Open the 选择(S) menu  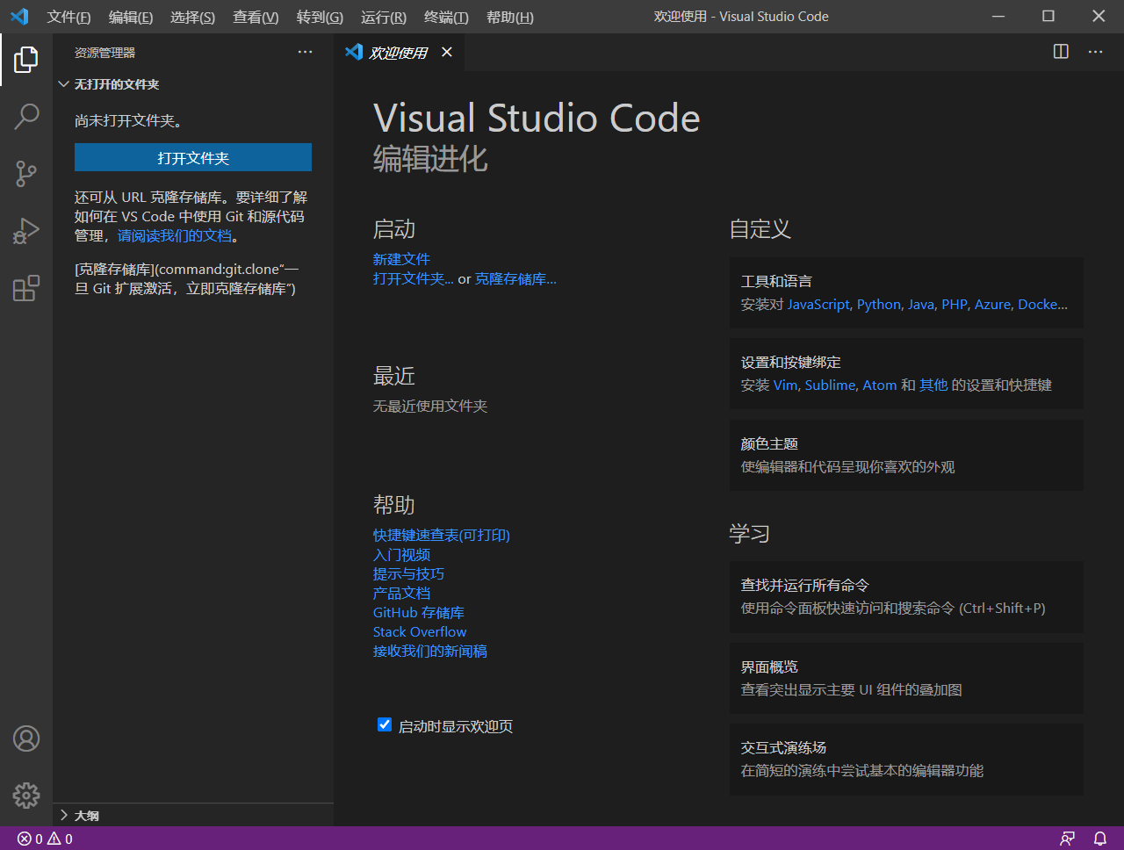point(192,17)
